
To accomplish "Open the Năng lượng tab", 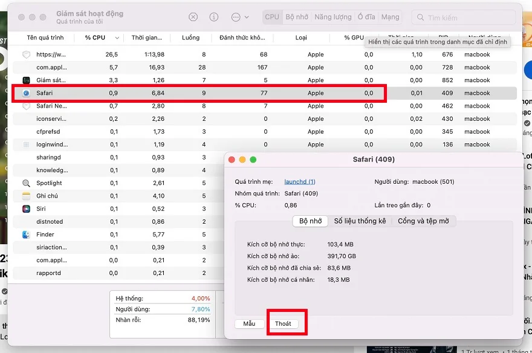I will (x=332, y=17).
